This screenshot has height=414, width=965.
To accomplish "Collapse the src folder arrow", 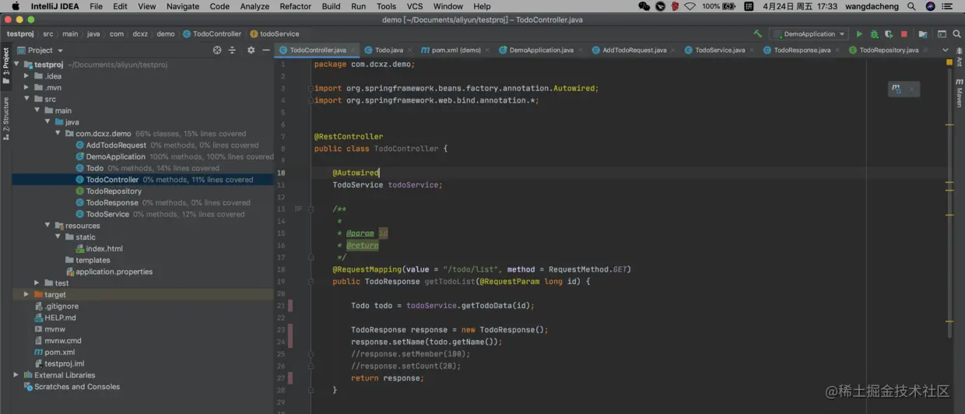I will (x=27, y=99).
